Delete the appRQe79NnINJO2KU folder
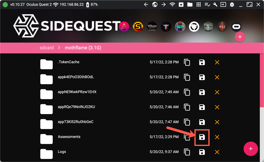This screenshot has height=162, width=264. pos(217,107)
